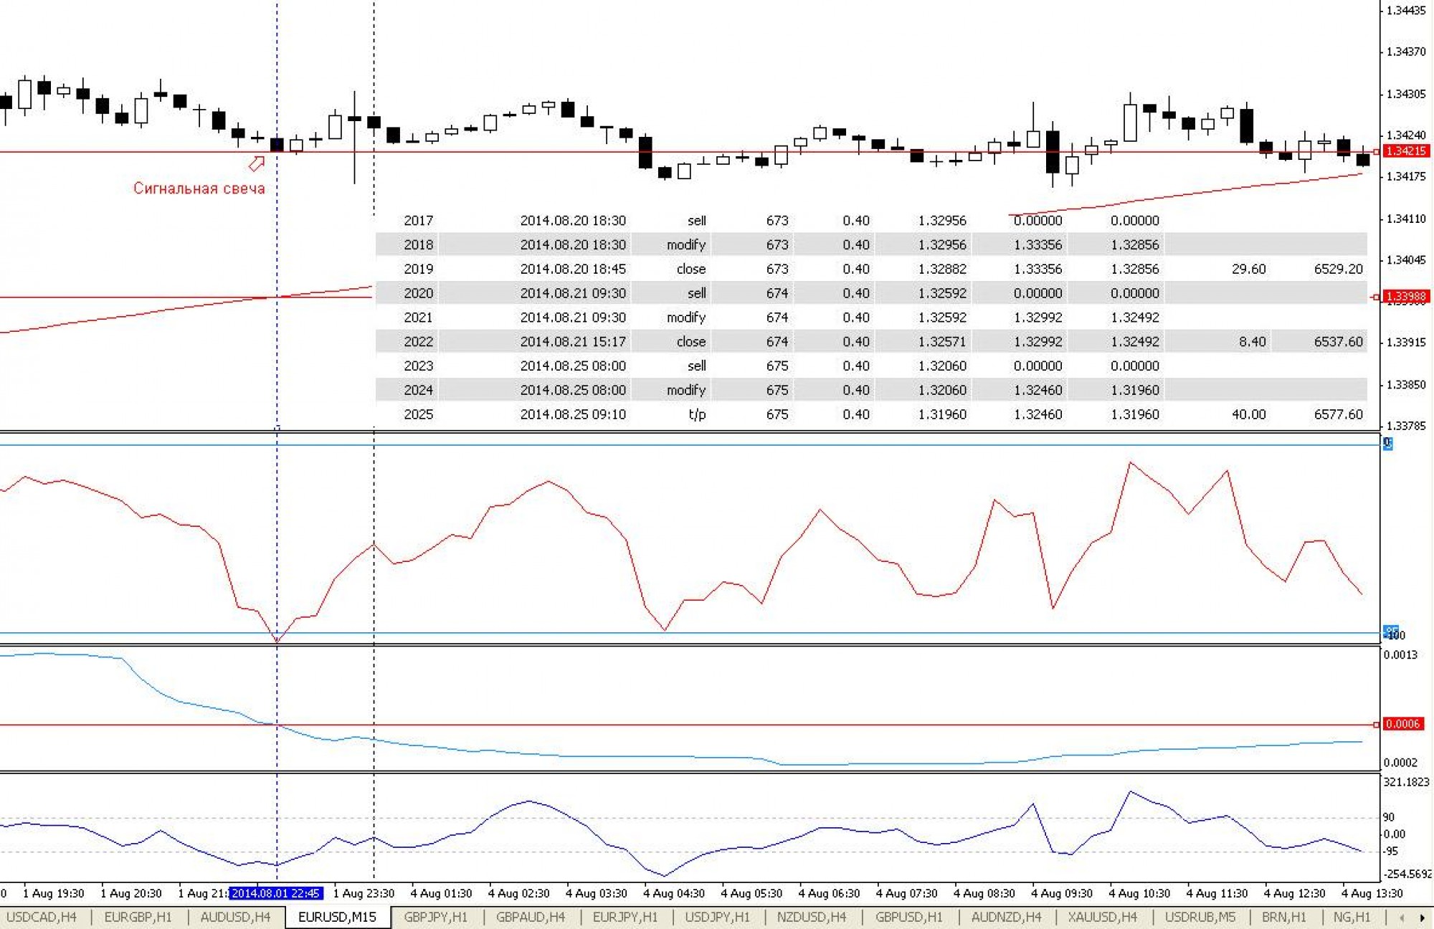Image resolution: width=1434 pixels, height=929 pixels.
Task: Click the red 1.33988 price level tag
Action: tap(1406, 296)
